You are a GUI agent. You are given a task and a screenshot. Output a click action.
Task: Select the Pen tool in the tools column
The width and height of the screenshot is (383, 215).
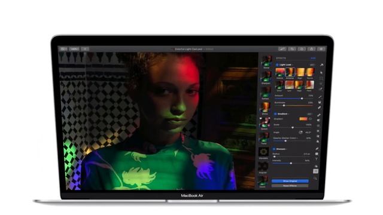click(x=318, y=149)
